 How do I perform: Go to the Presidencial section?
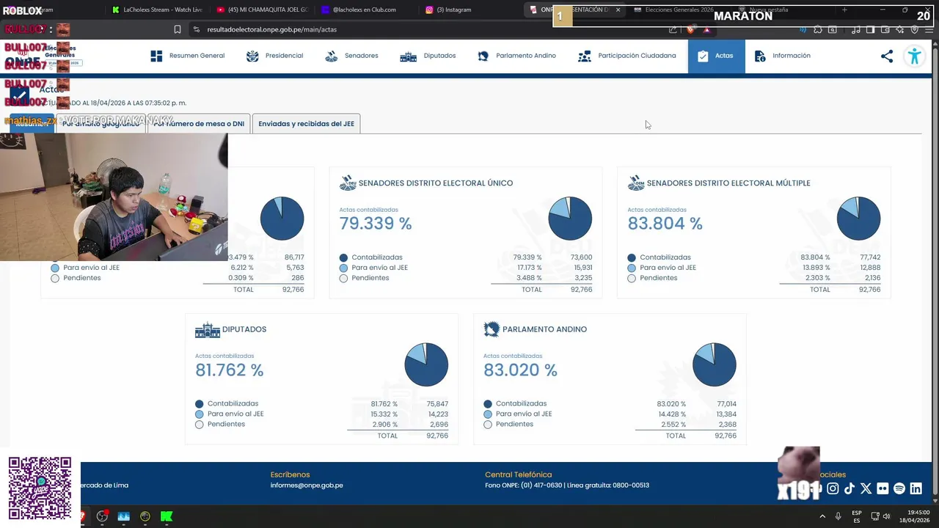pos(274,56)
